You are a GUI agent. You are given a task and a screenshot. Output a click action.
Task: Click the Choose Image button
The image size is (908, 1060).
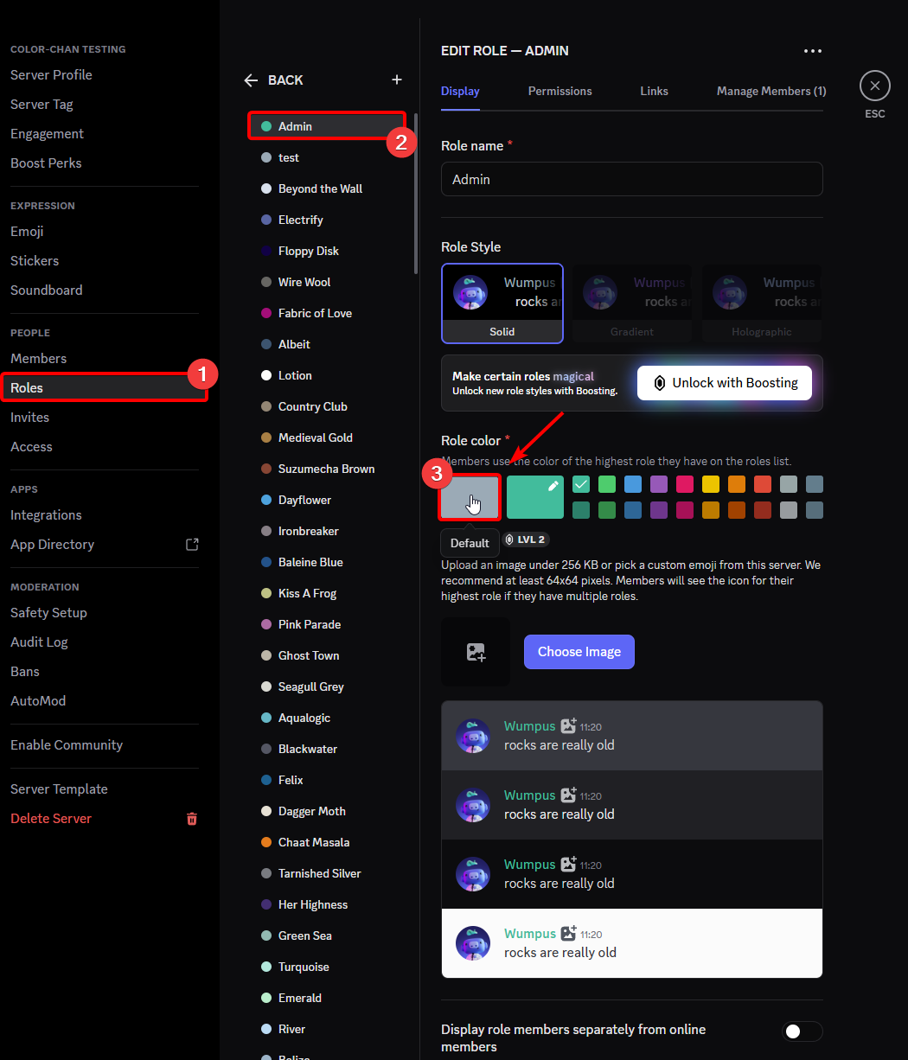click(x=579, y=652)
